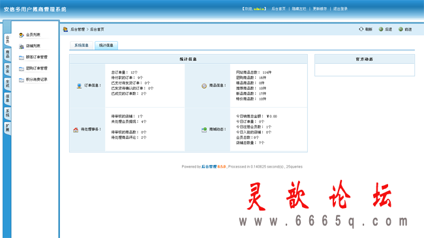Image resolution: width=424 pixels, height=238 pixels.
Task: Click the 后台管理 breadcrumb user icon
Action: coord(65,29)
